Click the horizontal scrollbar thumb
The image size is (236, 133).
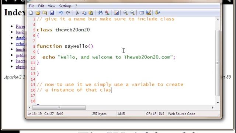tap(59, 108)
